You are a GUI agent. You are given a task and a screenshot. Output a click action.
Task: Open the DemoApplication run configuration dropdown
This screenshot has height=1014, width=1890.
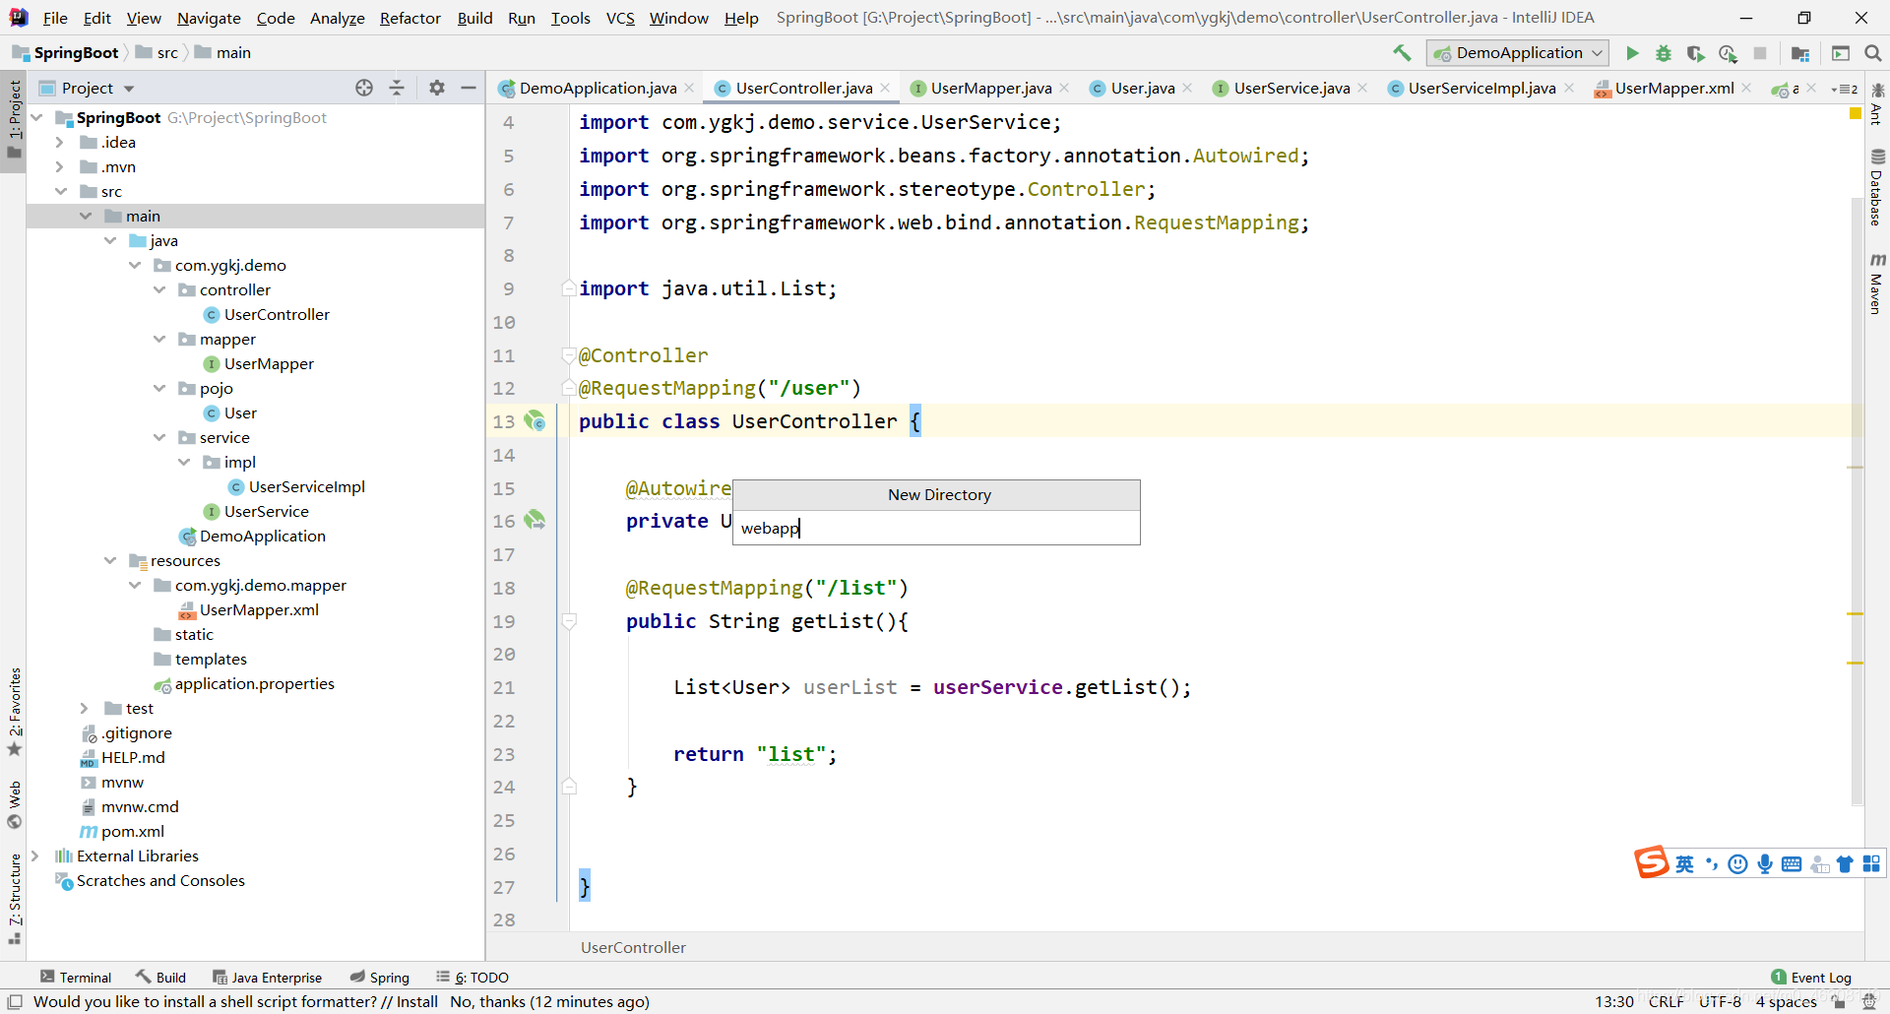tap(1517, 53)
